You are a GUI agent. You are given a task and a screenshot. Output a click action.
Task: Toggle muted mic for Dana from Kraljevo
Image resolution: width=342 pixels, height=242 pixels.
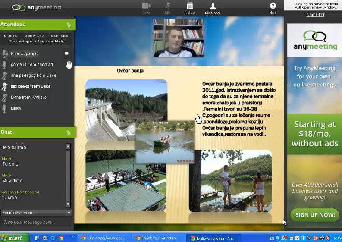point(5,97)
